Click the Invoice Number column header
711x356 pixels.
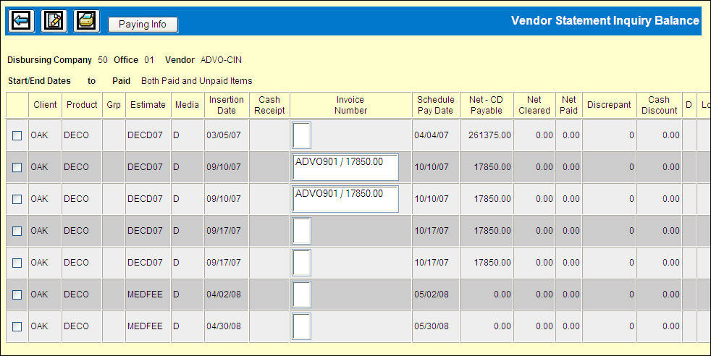[x=350, y=105]
